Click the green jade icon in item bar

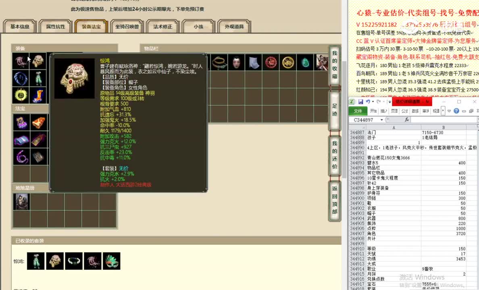point(305,62)
